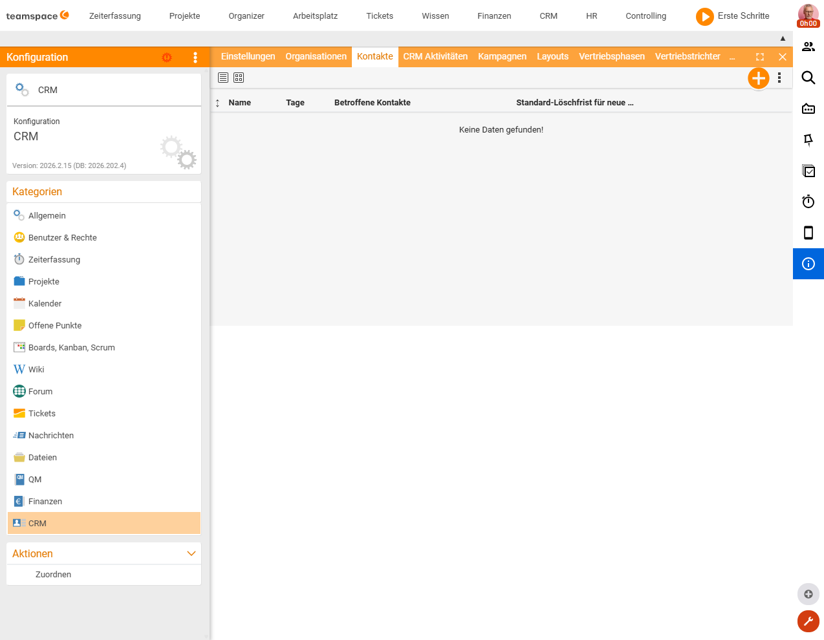Switch to the Kampagnen tab
The image size is (824, 640).
[x=503, y=57]
